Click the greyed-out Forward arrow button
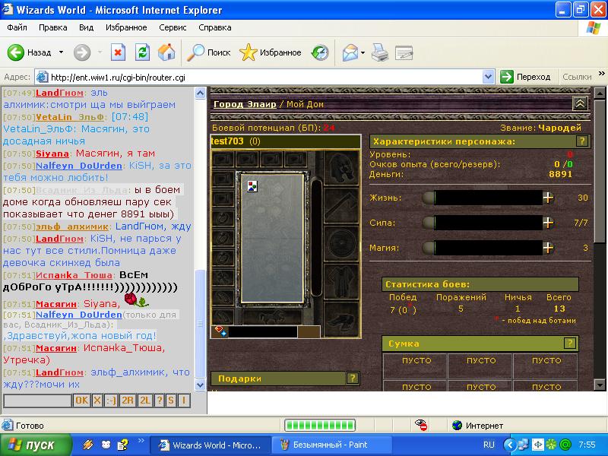608x456 pixels. click(82, 52)
